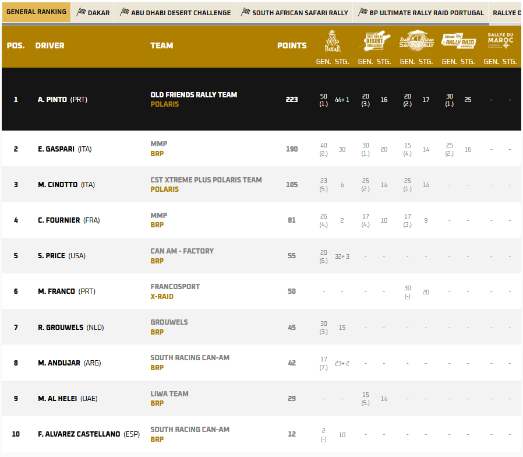Viewport: 523px width, 457px height.
Task: Click driver F. Alvarez Castellano's name
Action: point(79,434)
